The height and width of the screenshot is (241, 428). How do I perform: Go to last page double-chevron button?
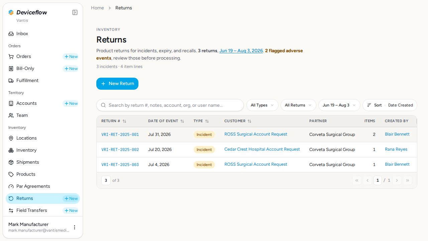pyautogui.click(x=408, y=180)
